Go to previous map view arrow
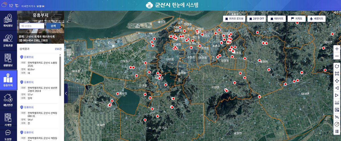This screenshot has height=141, width=341. pos(337,88)
